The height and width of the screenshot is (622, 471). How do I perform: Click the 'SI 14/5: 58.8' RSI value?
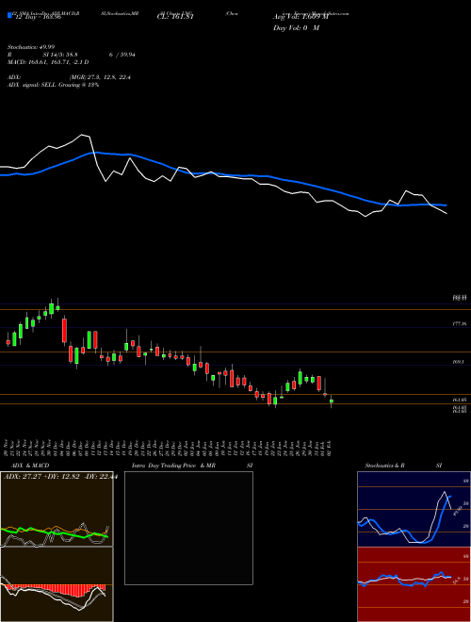click(x=60, y=55)
